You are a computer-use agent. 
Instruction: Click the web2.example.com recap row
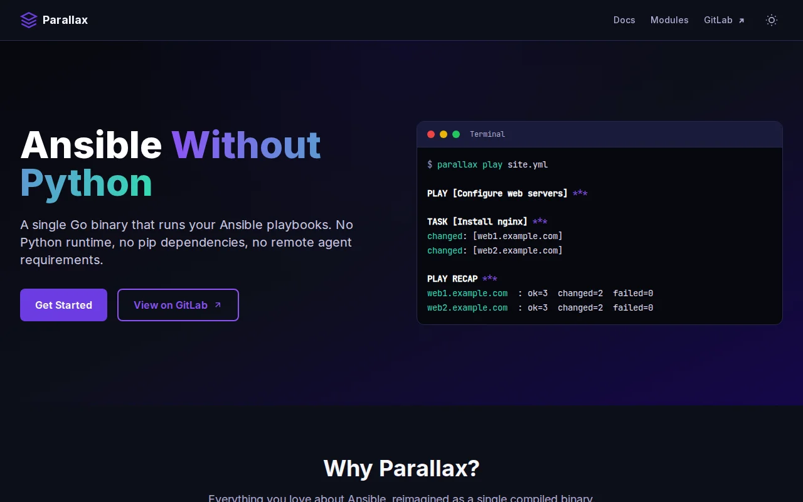tap(540, 307)
